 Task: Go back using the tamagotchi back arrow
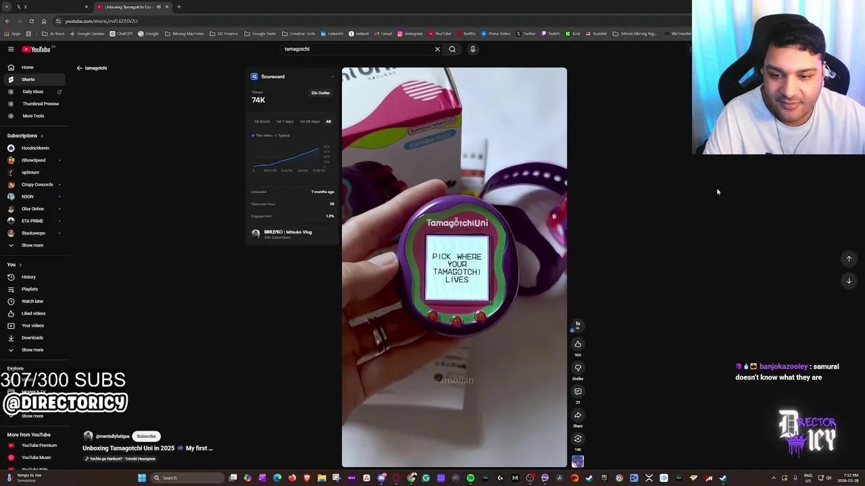[79, 68]
